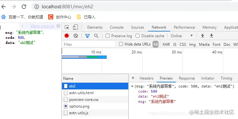Open the Initiator tab
Screen dimensions: 238x119
point(208,78)
